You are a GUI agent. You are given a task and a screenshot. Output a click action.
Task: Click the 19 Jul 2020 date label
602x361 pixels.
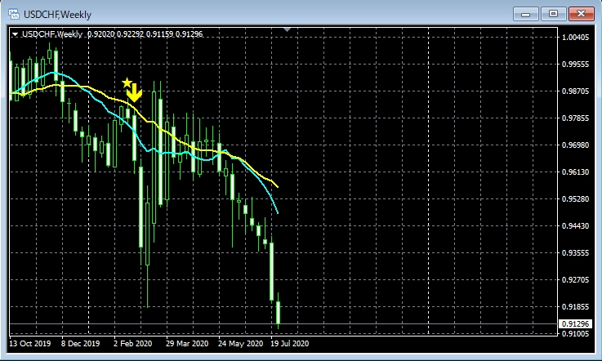(x=289, y=344)
